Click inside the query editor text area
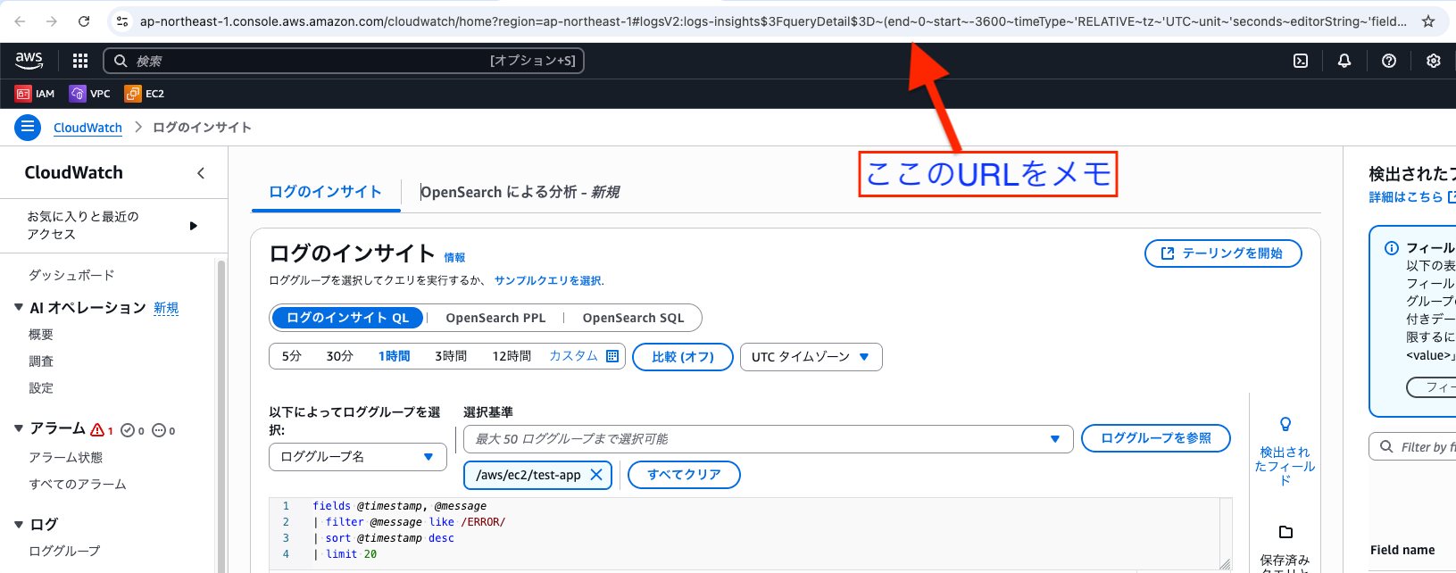Screen dimensions: 1456x573 pyautogui.click(x=750, y=534)
